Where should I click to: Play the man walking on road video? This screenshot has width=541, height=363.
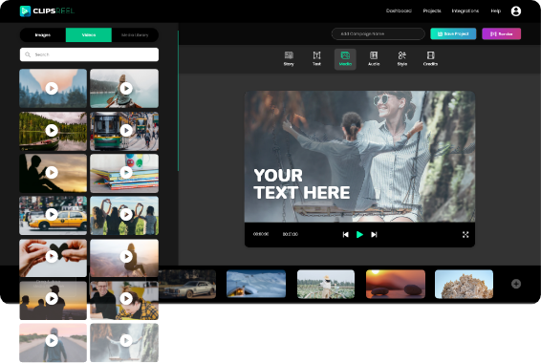tap(52, 341)
